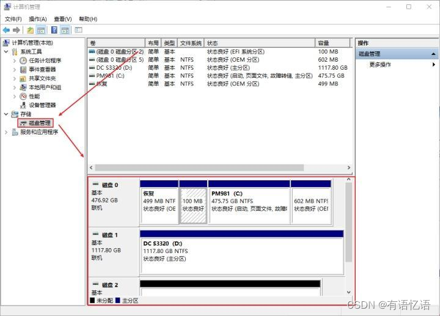Image resolution: width=440 pixels, height=316 pixels.
Task: Click the 磁盘 1 disk icon
Action: [x=96, y=234]
